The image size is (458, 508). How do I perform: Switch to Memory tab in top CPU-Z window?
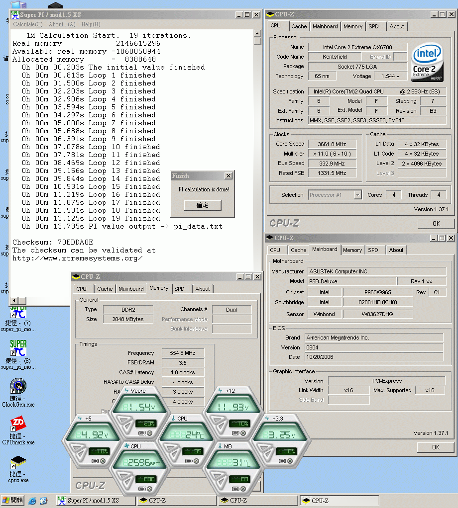click(353, 26)
